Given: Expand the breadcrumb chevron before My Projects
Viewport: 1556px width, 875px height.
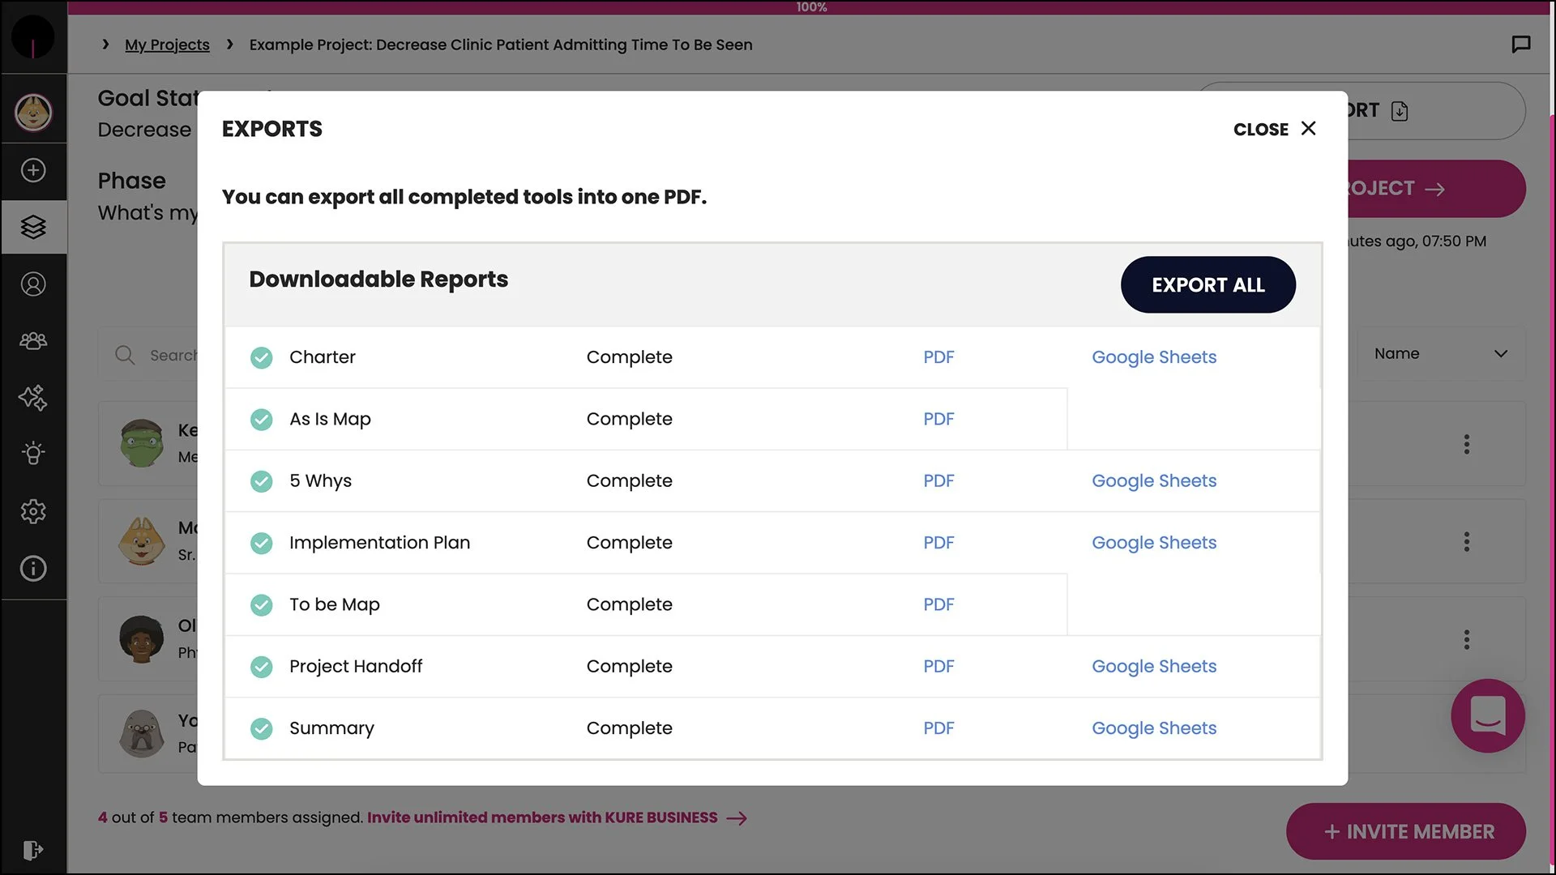Looking at the screenshot, I should [x=105, y=45].
